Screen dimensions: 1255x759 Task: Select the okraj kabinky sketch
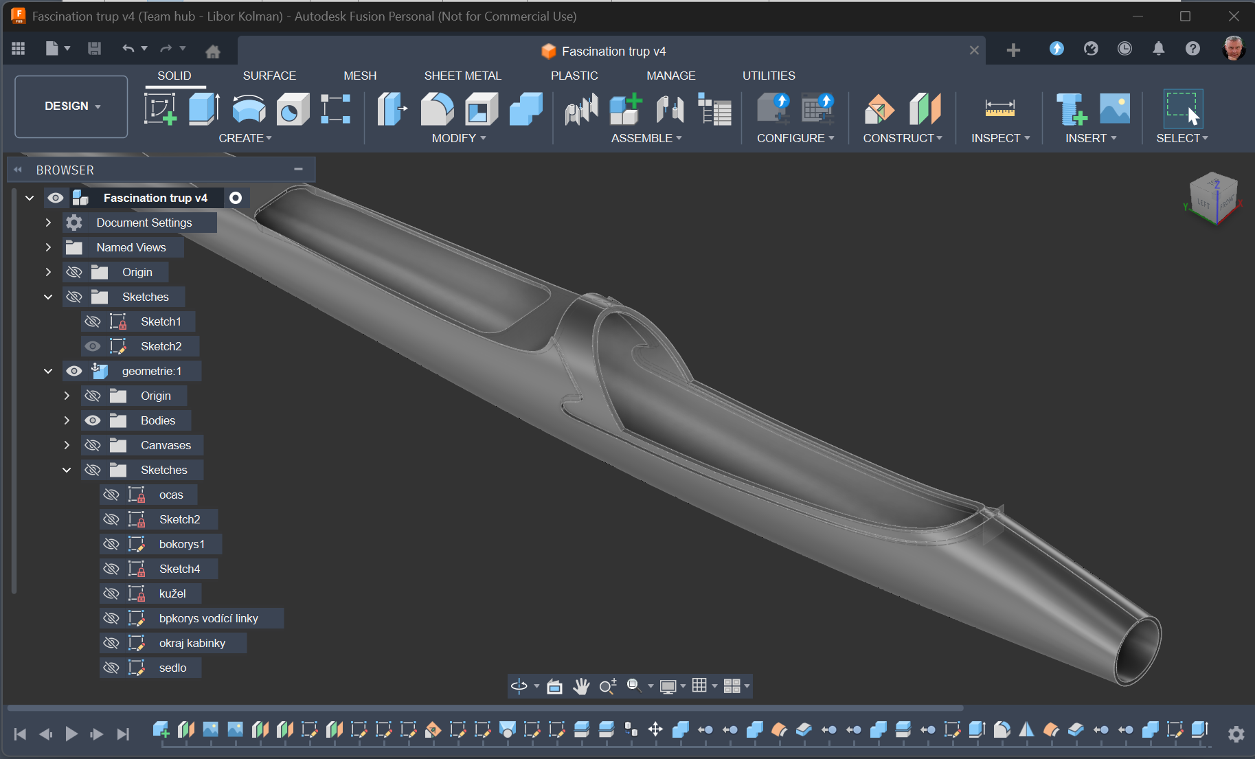(192, 643)
